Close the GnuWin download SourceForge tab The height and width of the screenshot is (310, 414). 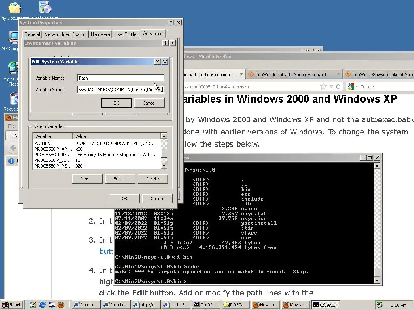pos(338,75)
